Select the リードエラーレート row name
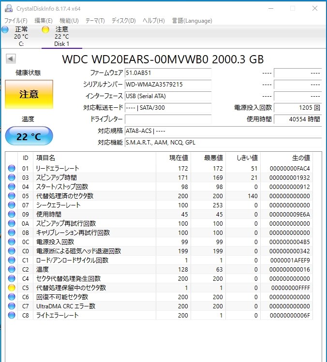The height and width of the screenshot is (362, 327). point(58,168)
